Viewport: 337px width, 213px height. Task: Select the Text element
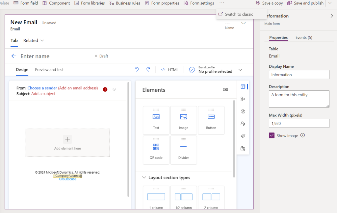coord(156,120)
